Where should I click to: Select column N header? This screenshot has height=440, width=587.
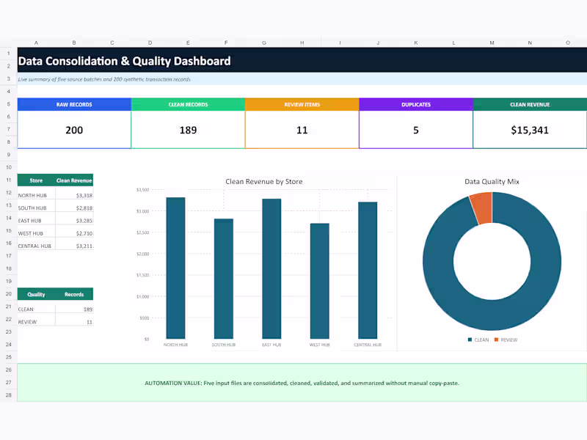point(530,43)
